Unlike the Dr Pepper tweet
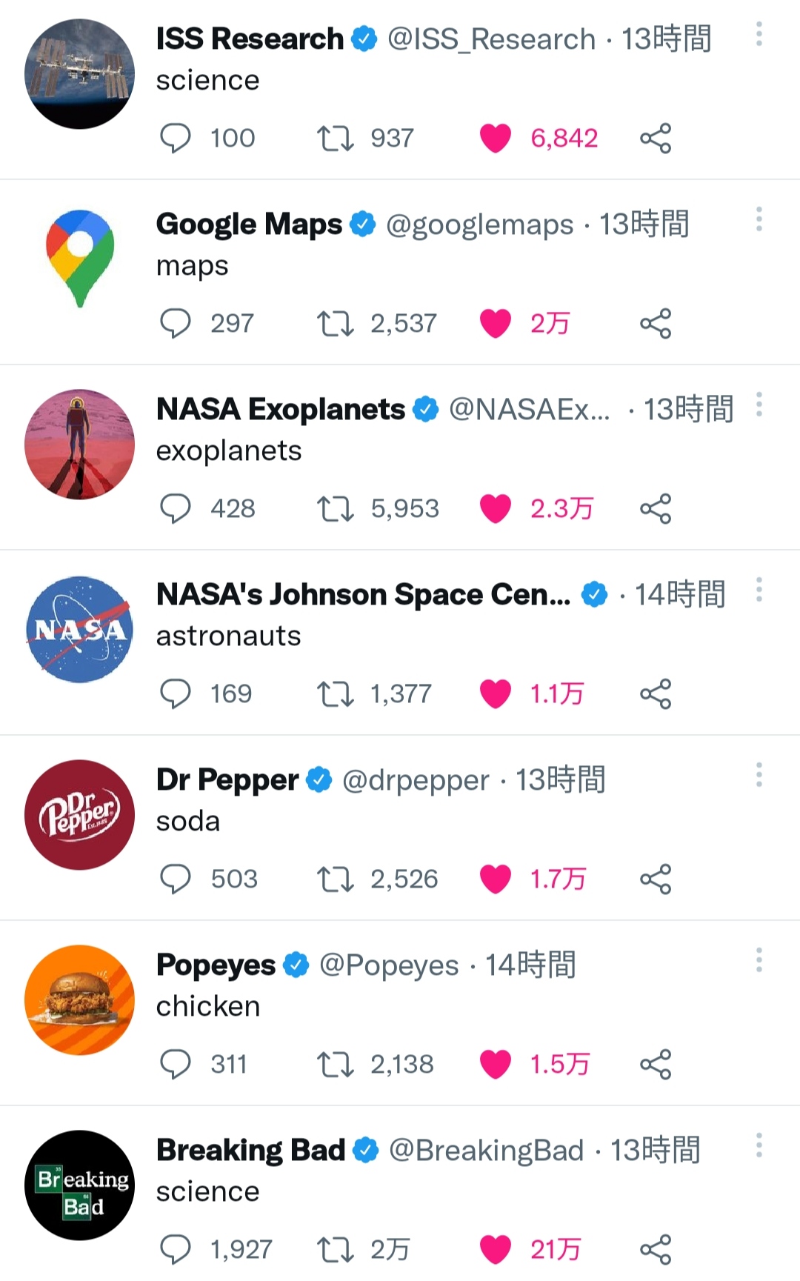The height and width of the screenshot is (1281, 800). (496, 879)
